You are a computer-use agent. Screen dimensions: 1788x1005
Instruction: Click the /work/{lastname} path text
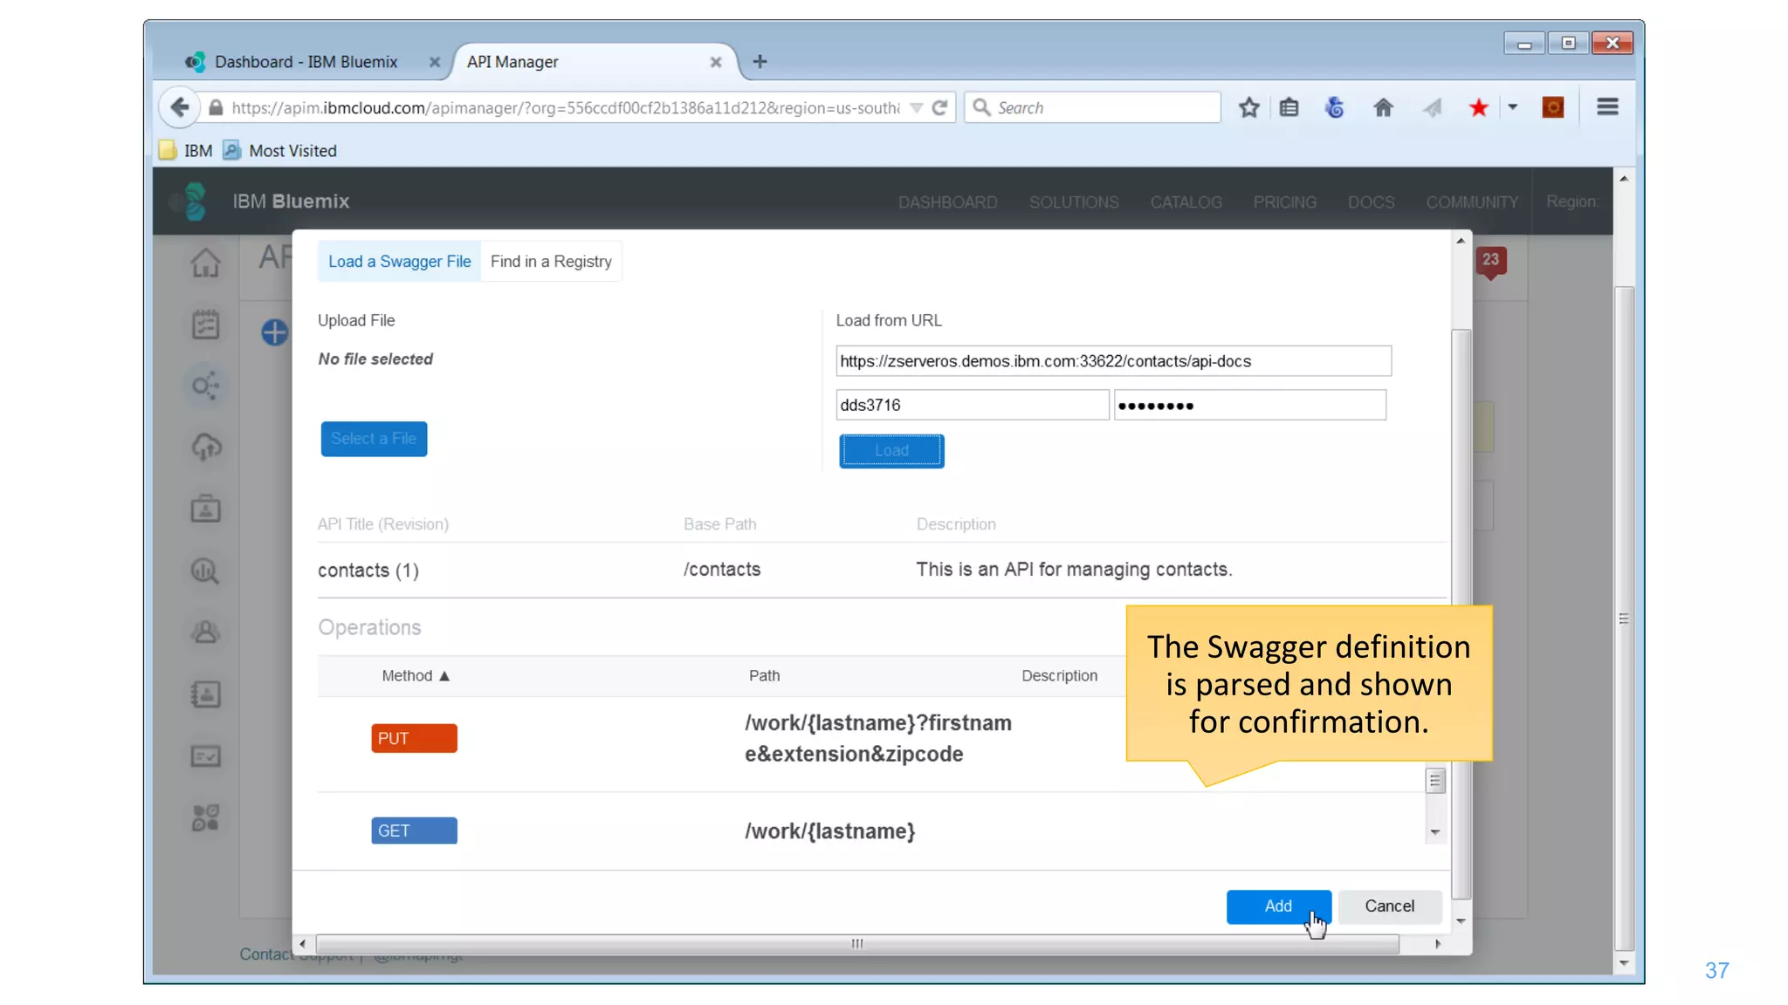[830, 831]
